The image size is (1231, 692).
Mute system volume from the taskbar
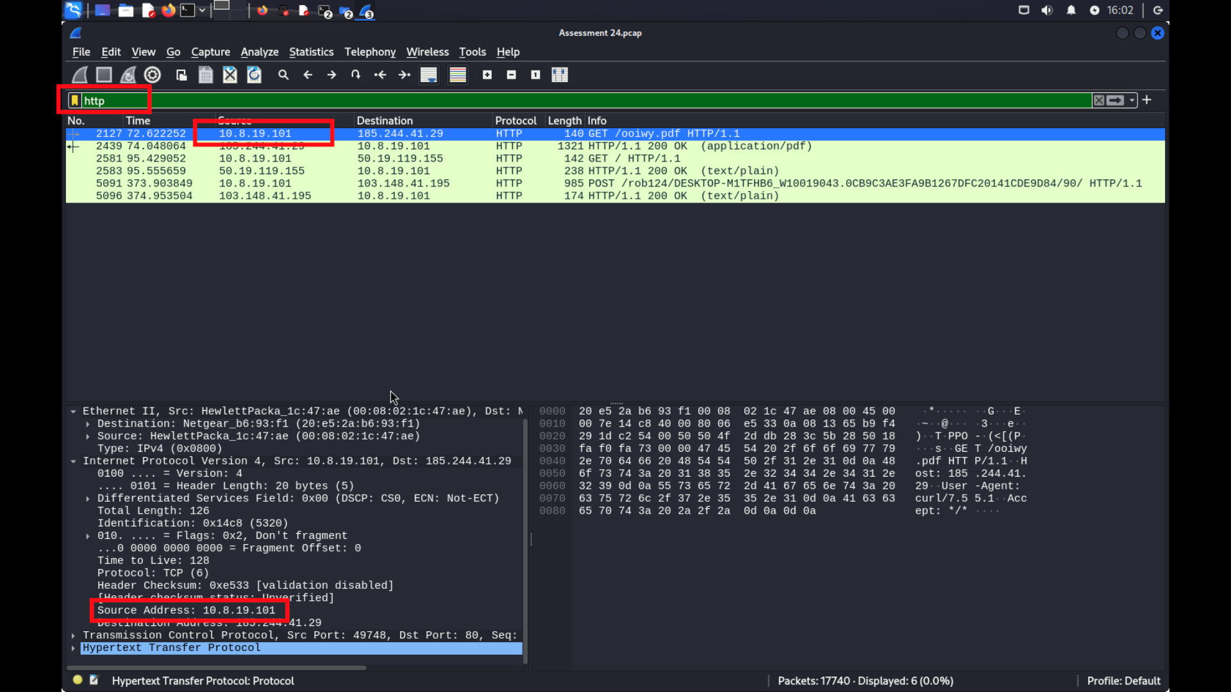[1047, 10]
